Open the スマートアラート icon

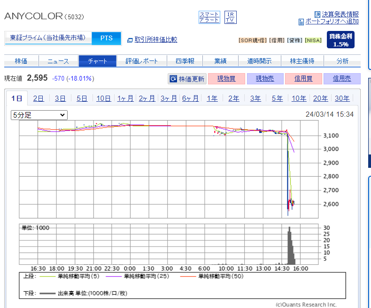tap(209, 17)
